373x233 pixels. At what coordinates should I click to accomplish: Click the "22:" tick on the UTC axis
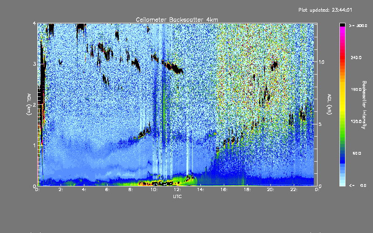(294, 190)
